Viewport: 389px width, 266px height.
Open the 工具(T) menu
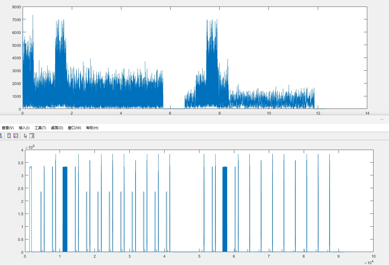coord(40,128)
